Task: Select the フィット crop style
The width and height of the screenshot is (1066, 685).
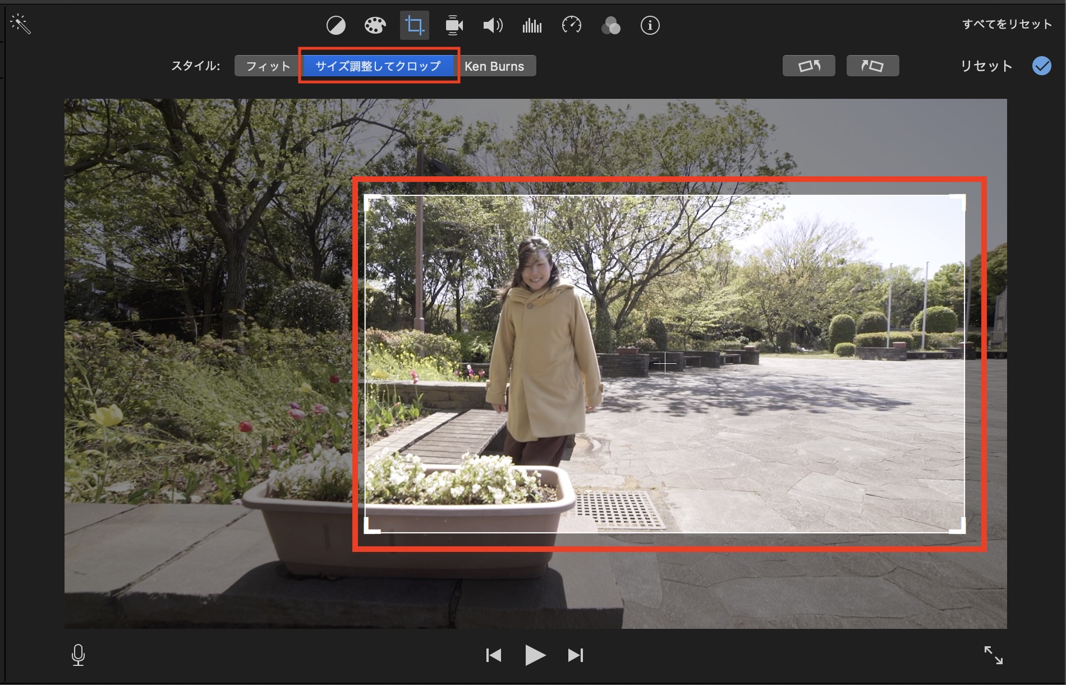Action: point(268,66)
